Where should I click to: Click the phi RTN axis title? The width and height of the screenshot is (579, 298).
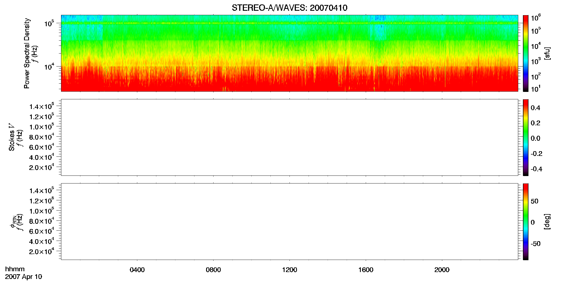click(13, 222)
